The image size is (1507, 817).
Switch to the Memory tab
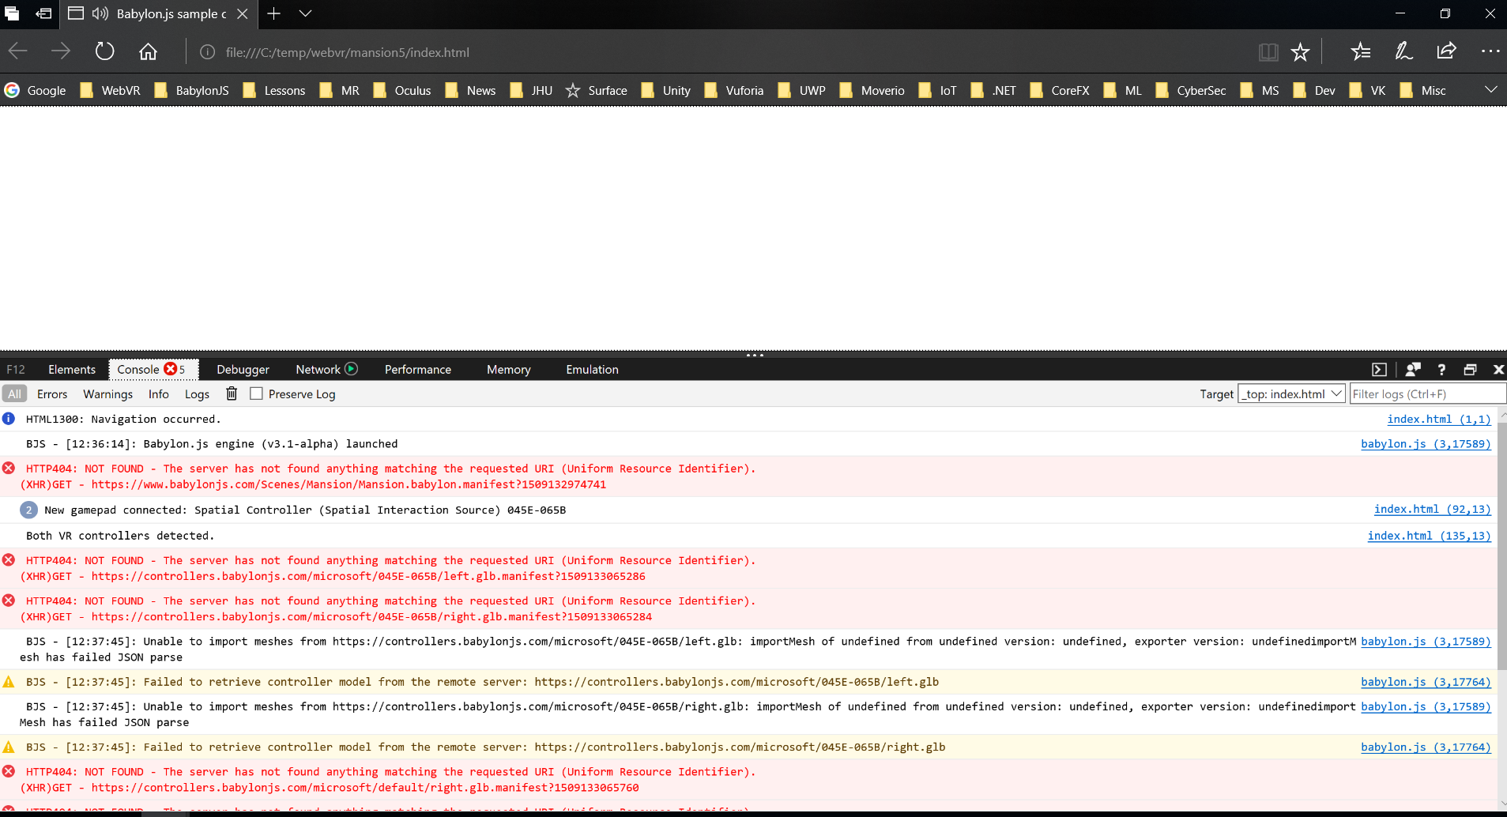click(509, 370)
